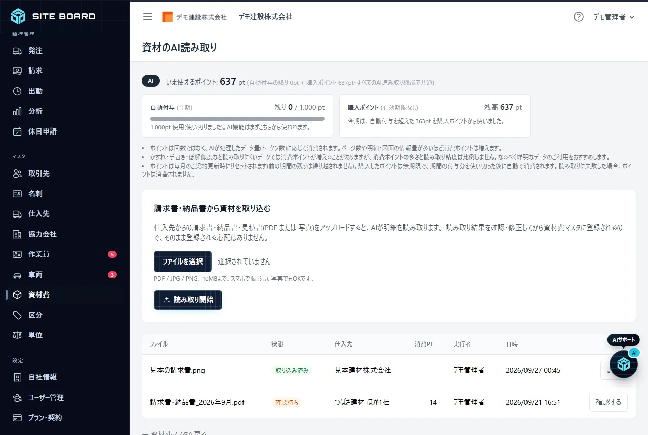Click the 休日申請 calendar icon
This screenshot has height=435, width=648.
17,132
